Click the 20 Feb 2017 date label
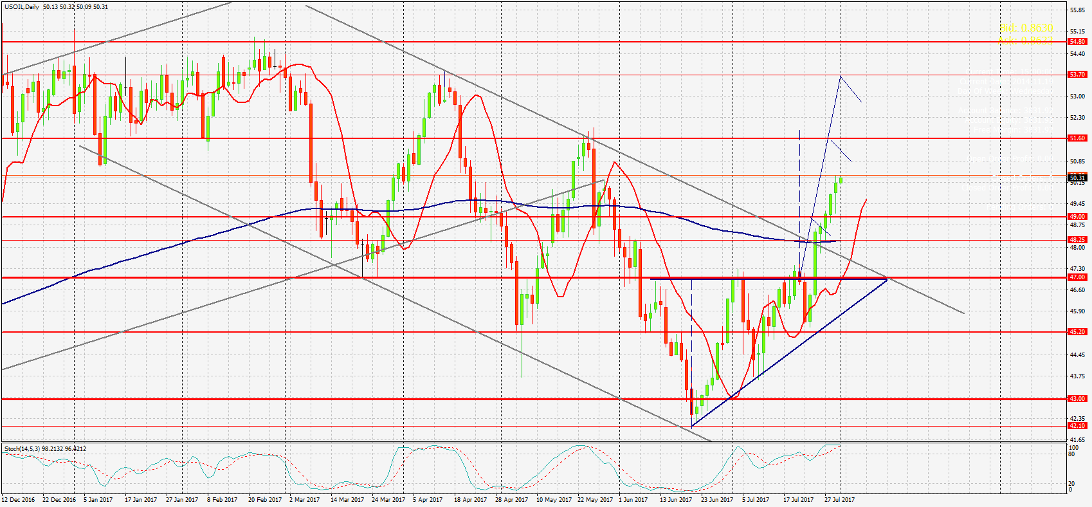Screen dimensions: 1092x507 [265, 500]
